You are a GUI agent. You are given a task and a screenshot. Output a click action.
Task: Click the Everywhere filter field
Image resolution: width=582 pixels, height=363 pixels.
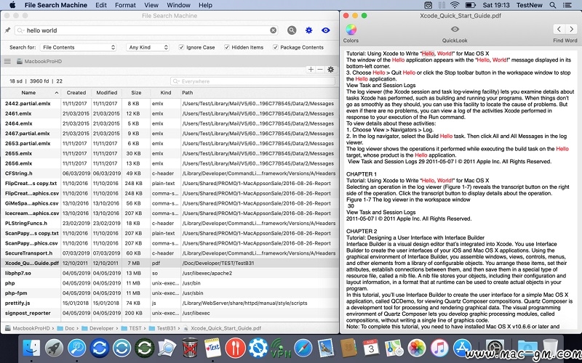point(252,81)
